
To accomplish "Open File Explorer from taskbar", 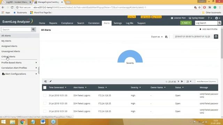I will tap(13, 122).
